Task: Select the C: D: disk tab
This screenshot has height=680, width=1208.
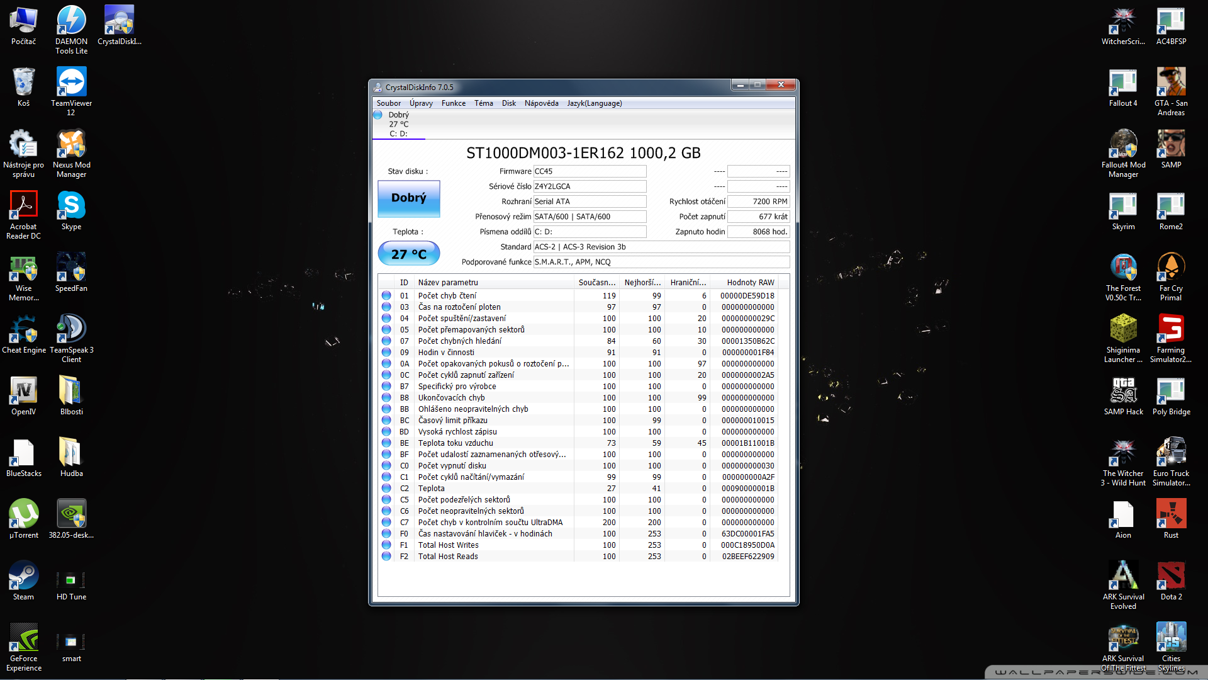Action: click(398, 124)
